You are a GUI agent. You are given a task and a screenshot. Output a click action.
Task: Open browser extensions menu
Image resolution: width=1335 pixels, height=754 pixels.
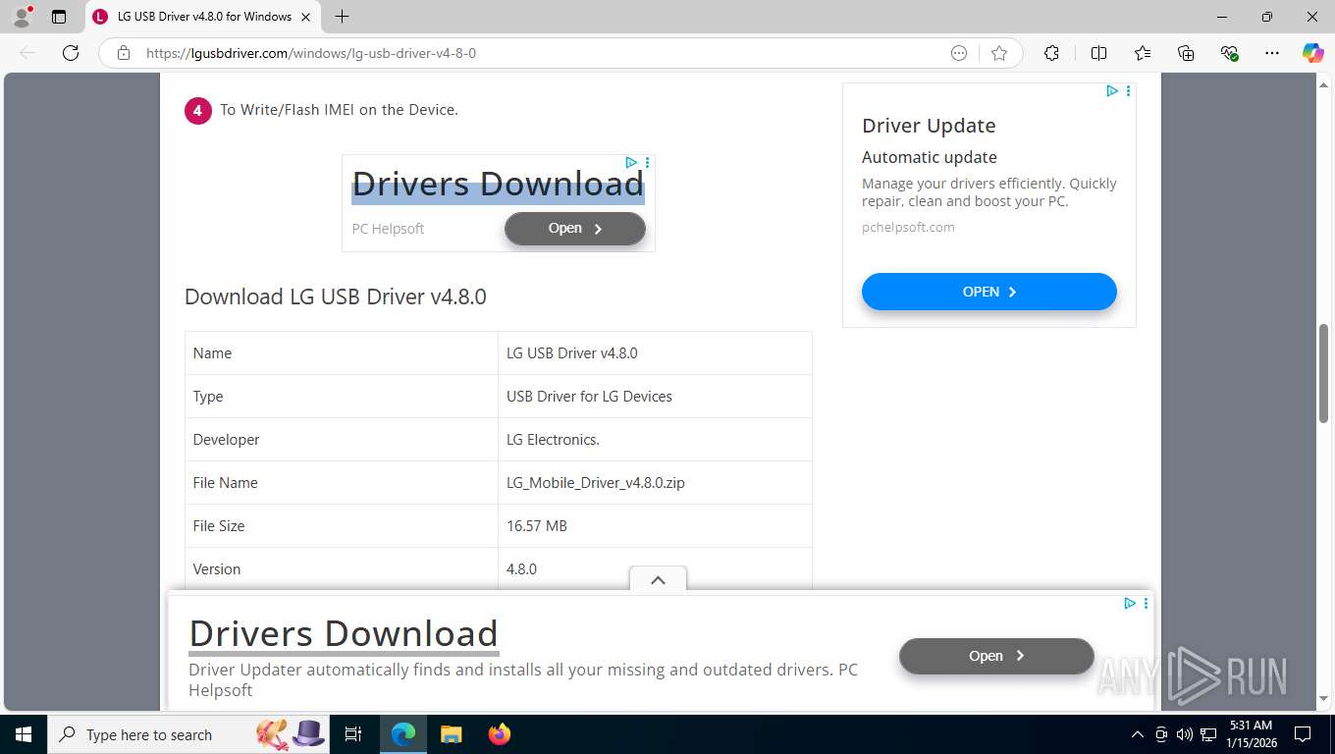point(1051,53)
